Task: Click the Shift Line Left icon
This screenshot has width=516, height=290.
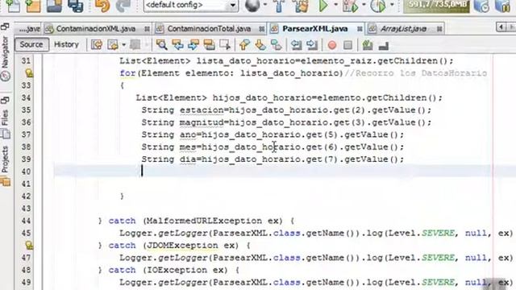Action: pyautogui.click(x=296, y=45)
